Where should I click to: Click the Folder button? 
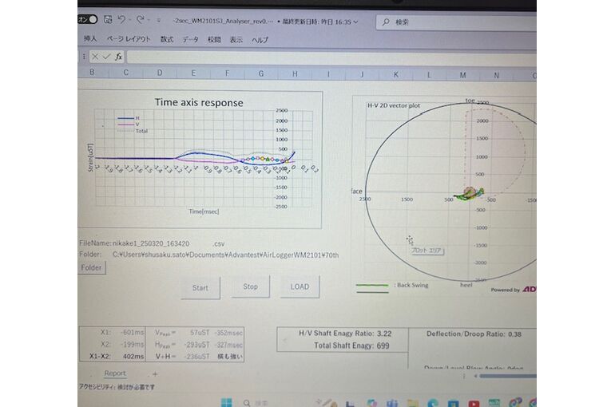[x=91, y=268]
